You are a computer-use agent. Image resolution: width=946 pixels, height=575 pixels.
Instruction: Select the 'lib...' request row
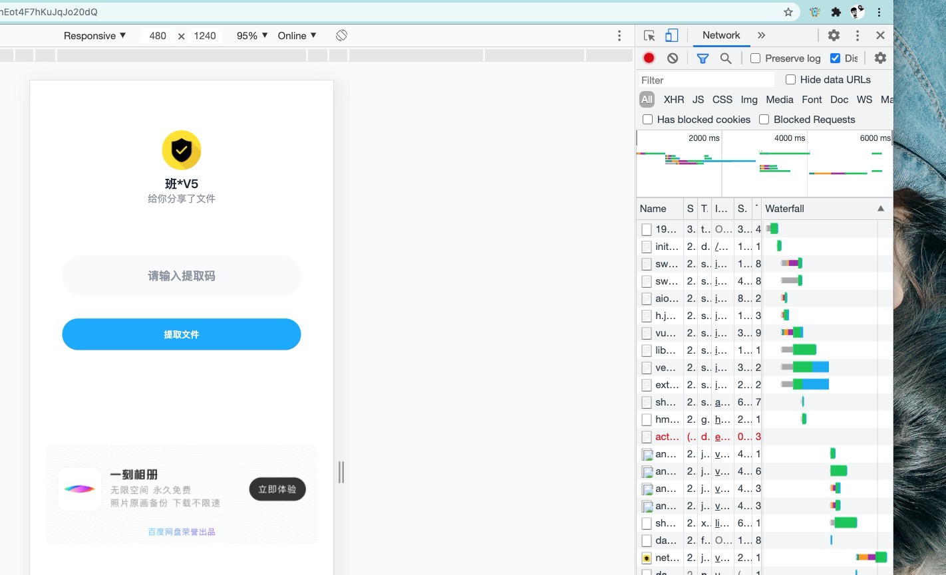click(764, 350)
